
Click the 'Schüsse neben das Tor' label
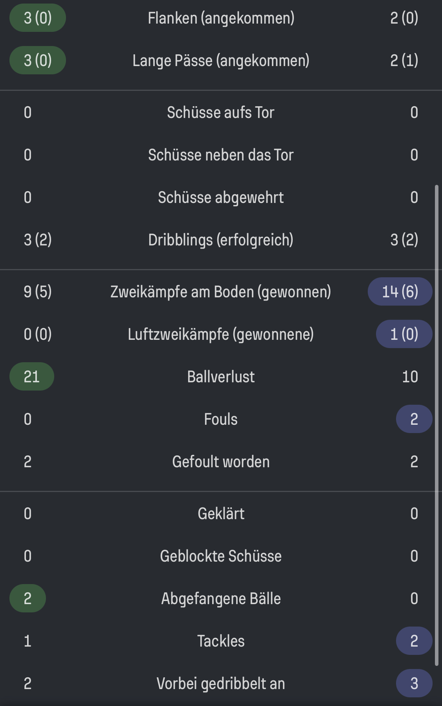[x=221, y=155]
